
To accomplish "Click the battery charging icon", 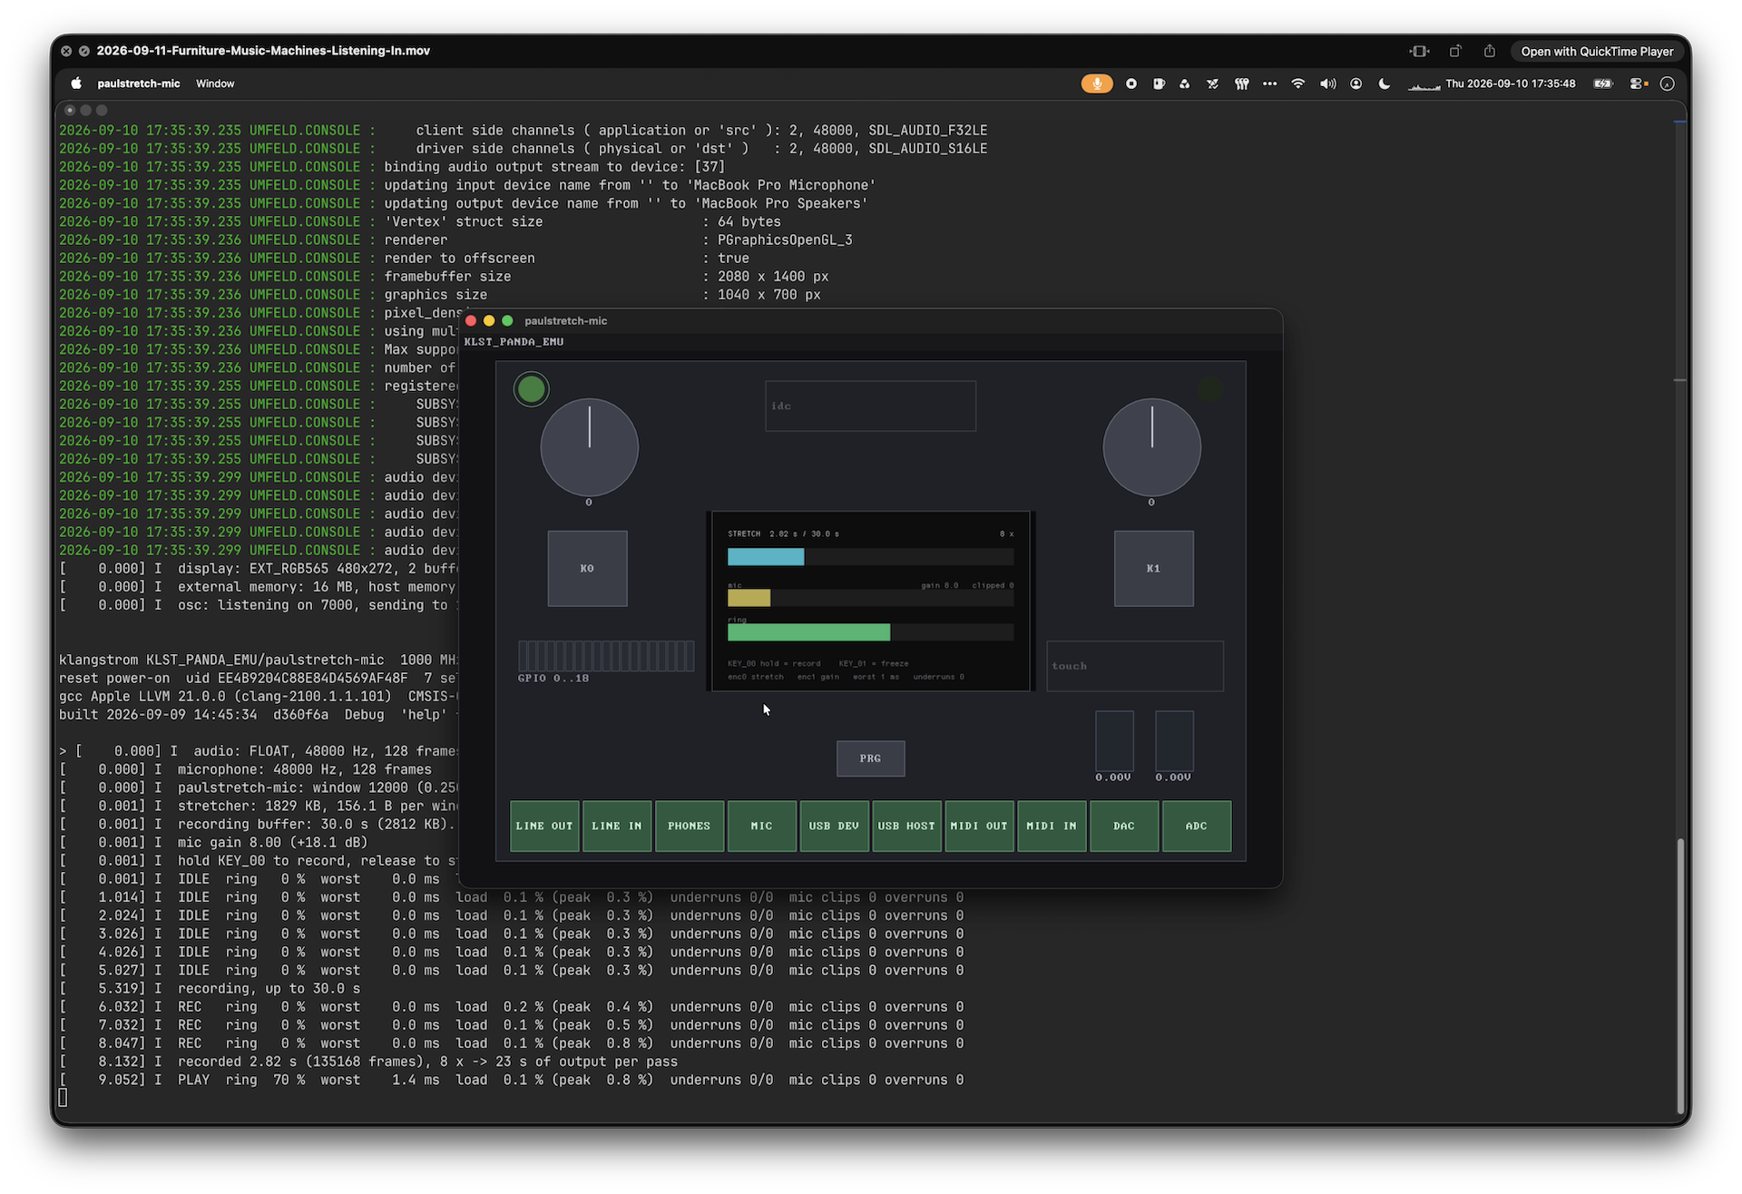I will pyautogui.click(x=1603, y=83).
